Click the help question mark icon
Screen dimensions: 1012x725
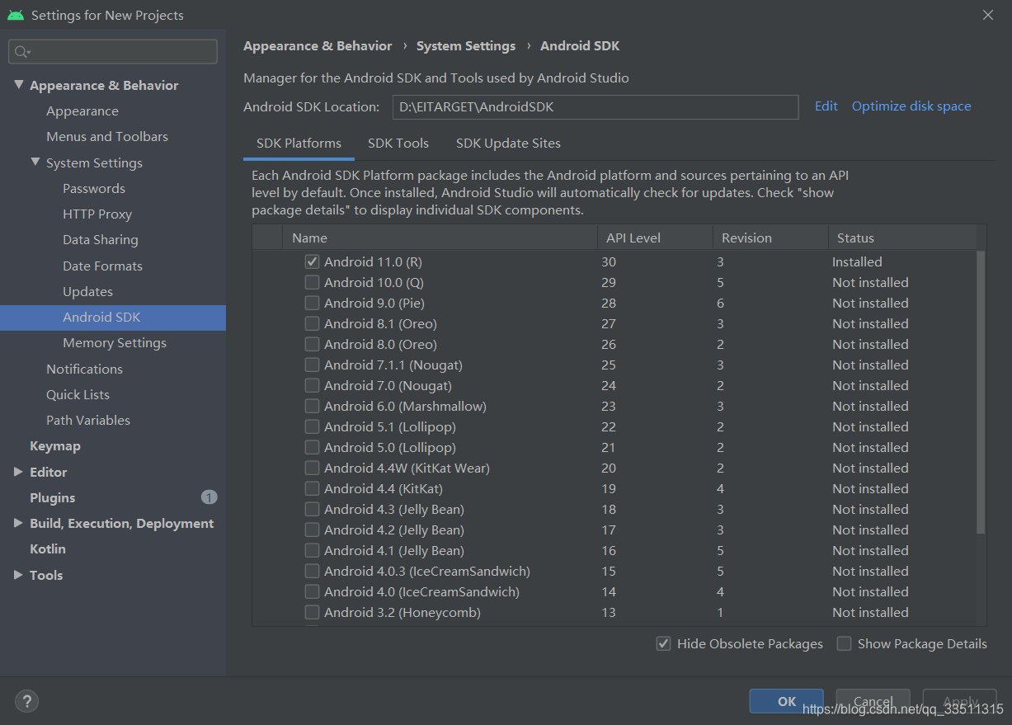click(x=26, y=701)
